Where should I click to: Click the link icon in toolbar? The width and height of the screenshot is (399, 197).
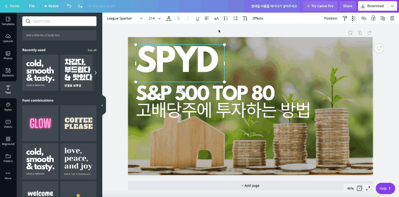click(x=363, y=19)
